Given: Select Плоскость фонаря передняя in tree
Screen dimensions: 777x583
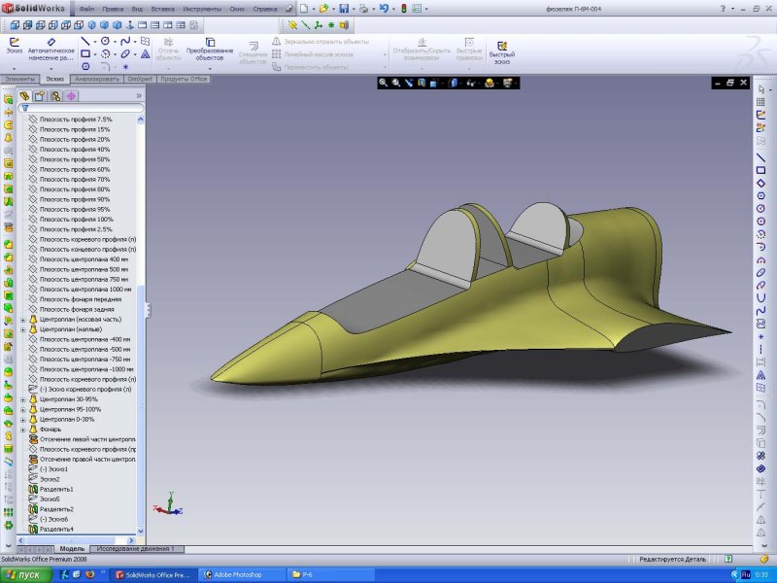Looking at the screenshot, I should point(81,299).
